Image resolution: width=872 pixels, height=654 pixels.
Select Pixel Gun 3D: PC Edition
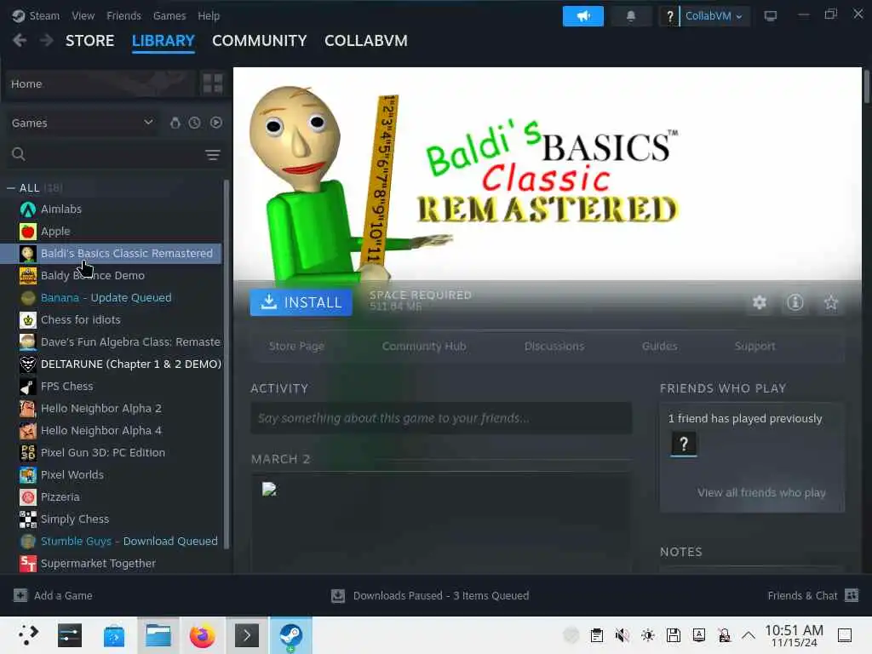(x=112, y=453)
